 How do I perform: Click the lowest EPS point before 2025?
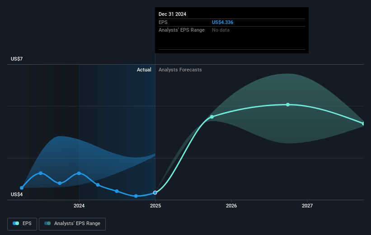(x=136, y=196)
